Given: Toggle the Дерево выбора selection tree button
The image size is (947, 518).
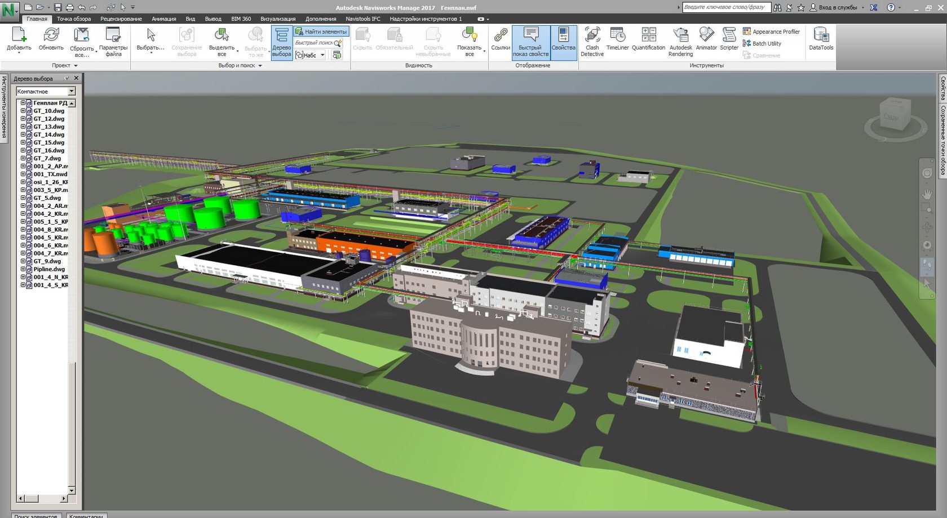Looking at the screenshot, I should click(x=281, y=42).
